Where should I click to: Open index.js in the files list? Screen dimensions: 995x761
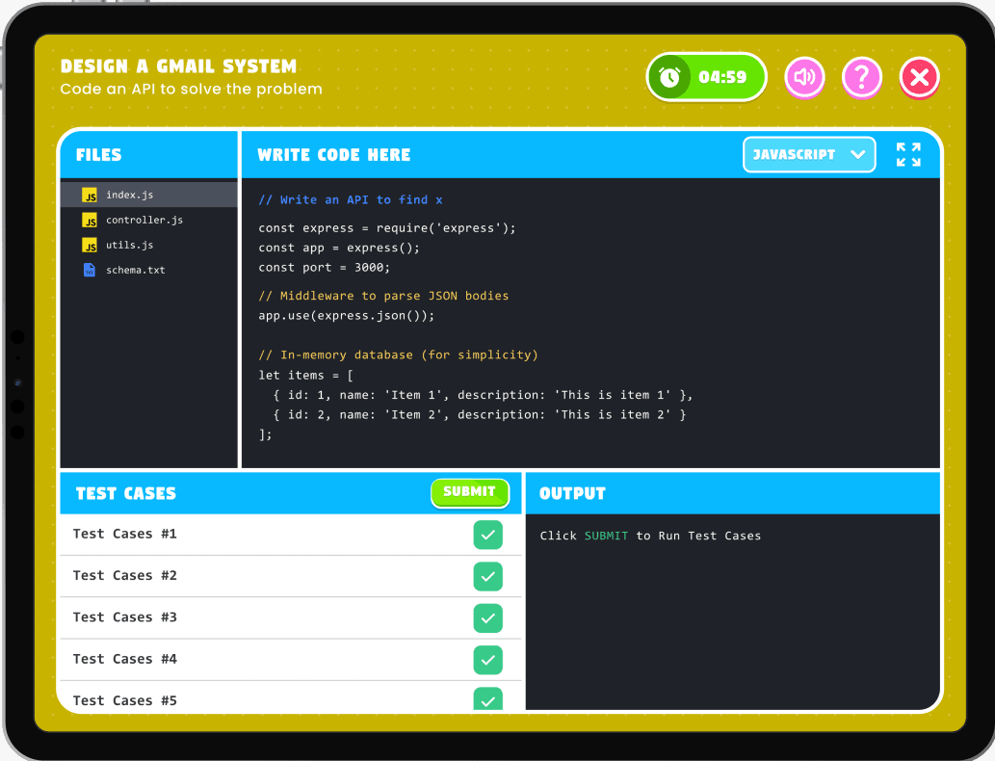(x=149, y=195)
